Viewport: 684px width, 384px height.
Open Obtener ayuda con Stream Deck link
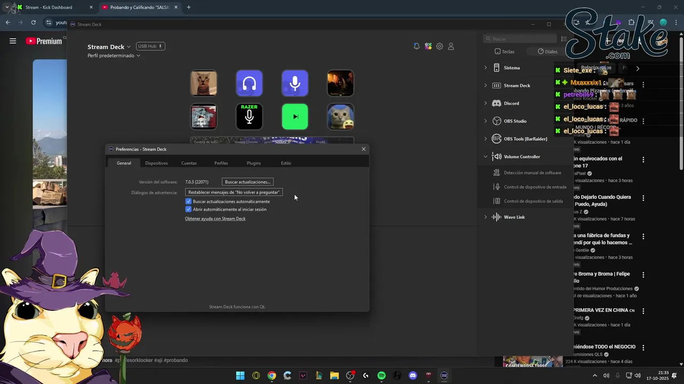coord(215,219)
